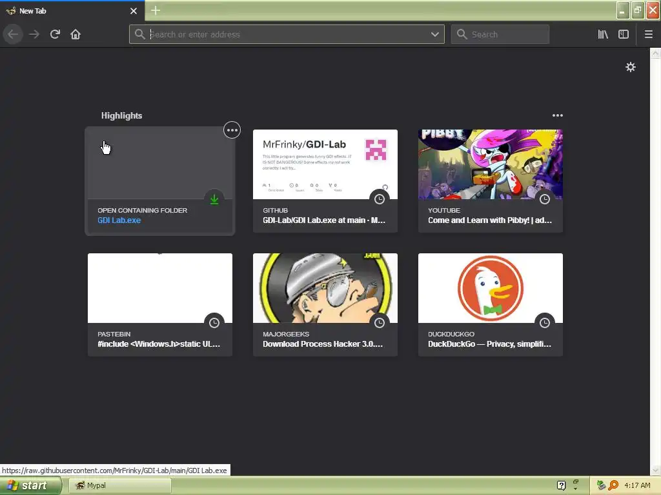Open GitHub GDI-Lab/GDI Lab.exe link
This screenshot has height=495, width=661.
coord(324,220)
